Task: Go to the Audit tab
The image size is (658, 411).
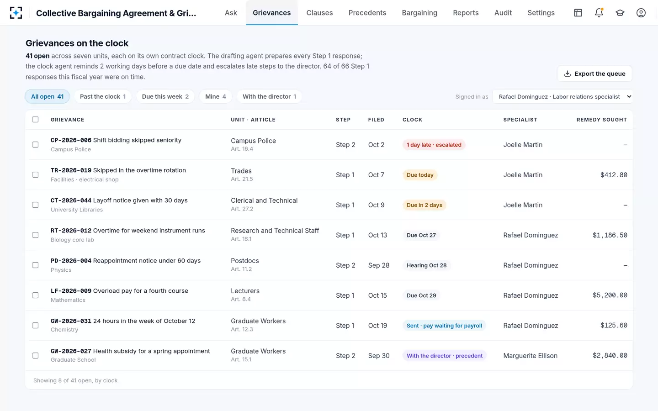Action: [x=503, y=13]
